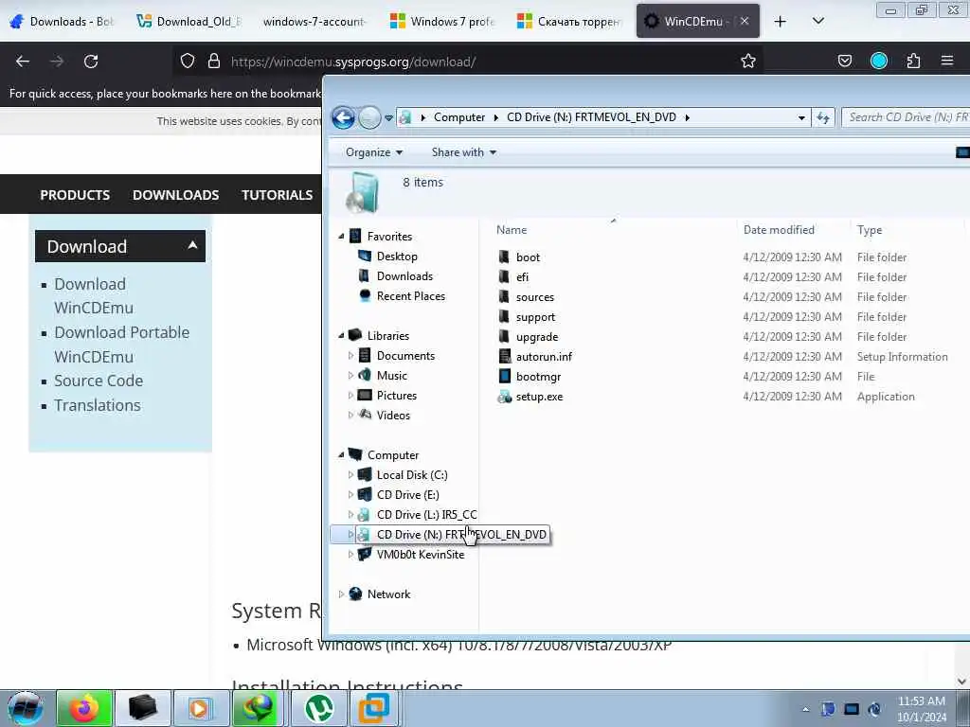
Task: Follow the Translations link
Action: pyautogui.click(x=98, y=405)
